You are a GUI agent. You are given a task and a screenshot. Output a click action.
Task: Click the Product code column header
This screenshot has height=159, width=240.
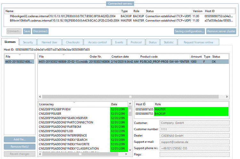pos(164,57)
